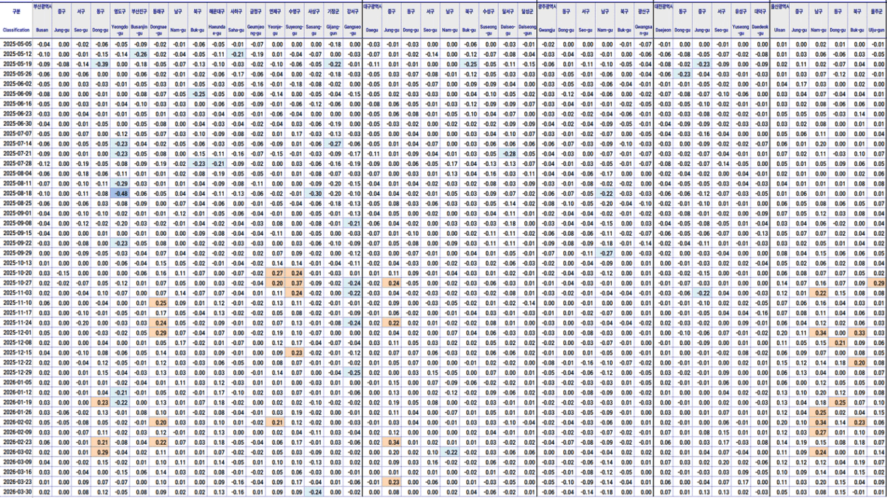Click the 2025-07-14 date row label

pyautogui.click(x=17, y=143)
